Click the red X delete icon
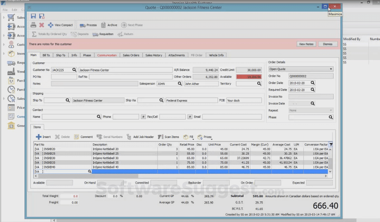Screen dimensions: 380x222 click(42, 25)
